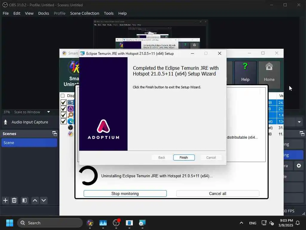Click the Help button in Smart Uninstaller

tap(245, 72)
